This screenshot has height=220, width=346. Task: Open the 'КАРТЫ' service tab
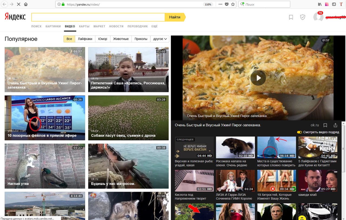tap(84, 26)
